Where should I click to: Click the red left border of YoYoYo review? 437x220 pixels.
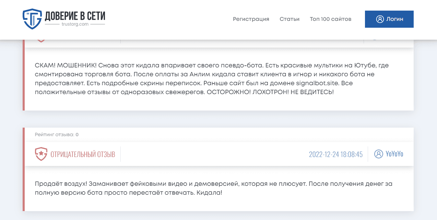(24, 169)
